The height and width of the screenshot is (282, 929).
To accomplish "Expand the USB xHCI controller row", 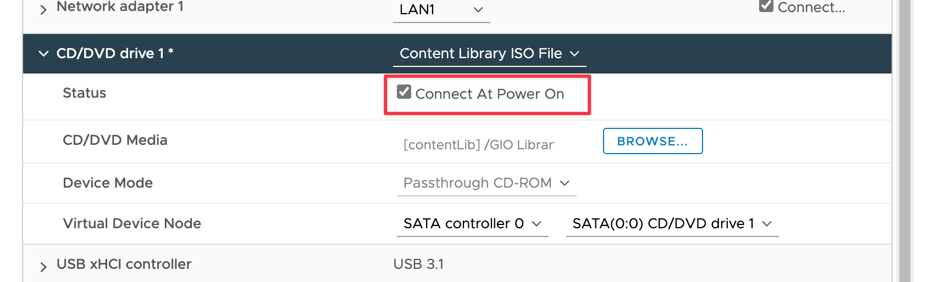I will pyautogui.click(x=43, y=267).
